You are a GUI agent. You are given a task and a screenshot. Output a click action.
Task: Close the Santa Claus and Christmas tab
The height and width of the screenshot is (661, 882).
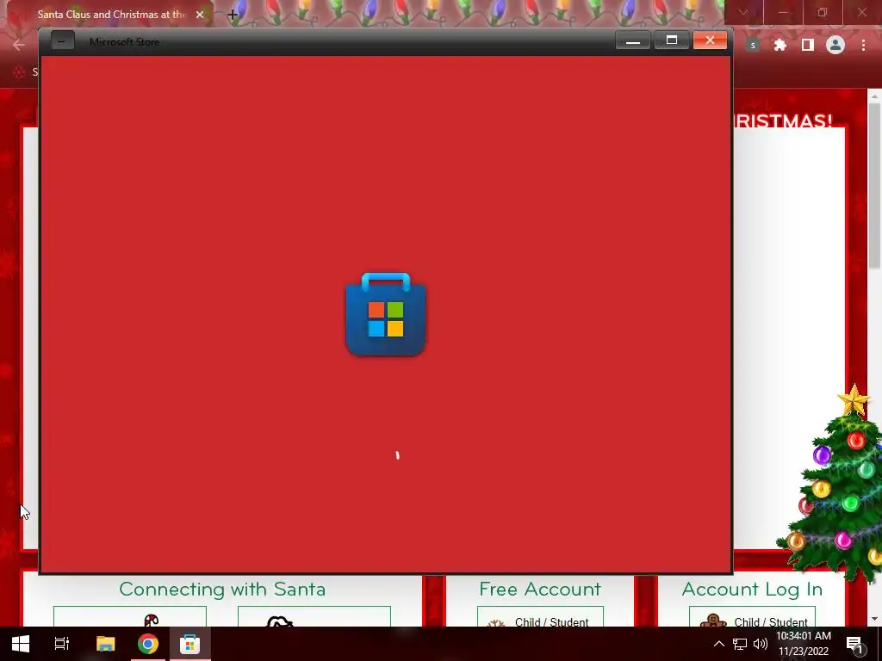pyautogui.click(x=200, y=15)
